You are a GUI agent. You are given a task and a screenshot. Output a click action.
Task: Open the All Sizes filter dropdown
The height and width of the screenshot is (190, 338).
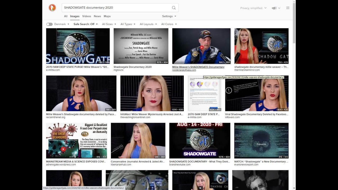pyautogui.click(x=109, y=24)
